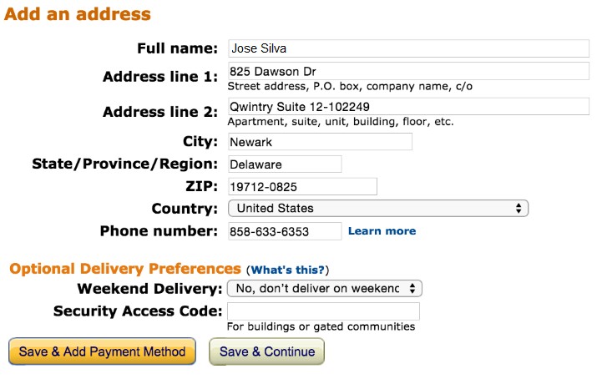602x384 pixels.
Task: Click the Save & Continue button
Action: tap(267, 351)
